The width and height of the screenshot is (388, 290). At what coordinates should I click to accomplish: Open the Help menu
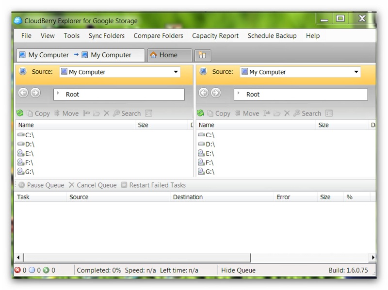point(313,36)
